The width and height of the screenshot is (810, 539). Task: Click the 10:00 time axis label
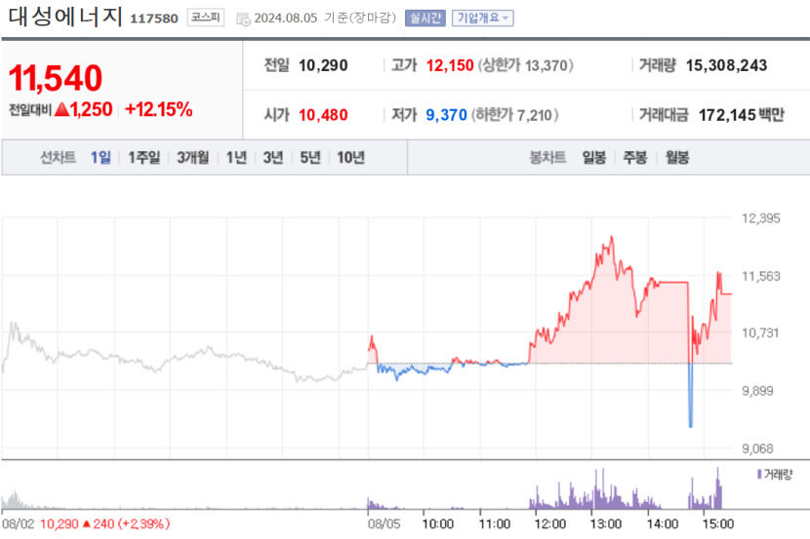point(437,524)
